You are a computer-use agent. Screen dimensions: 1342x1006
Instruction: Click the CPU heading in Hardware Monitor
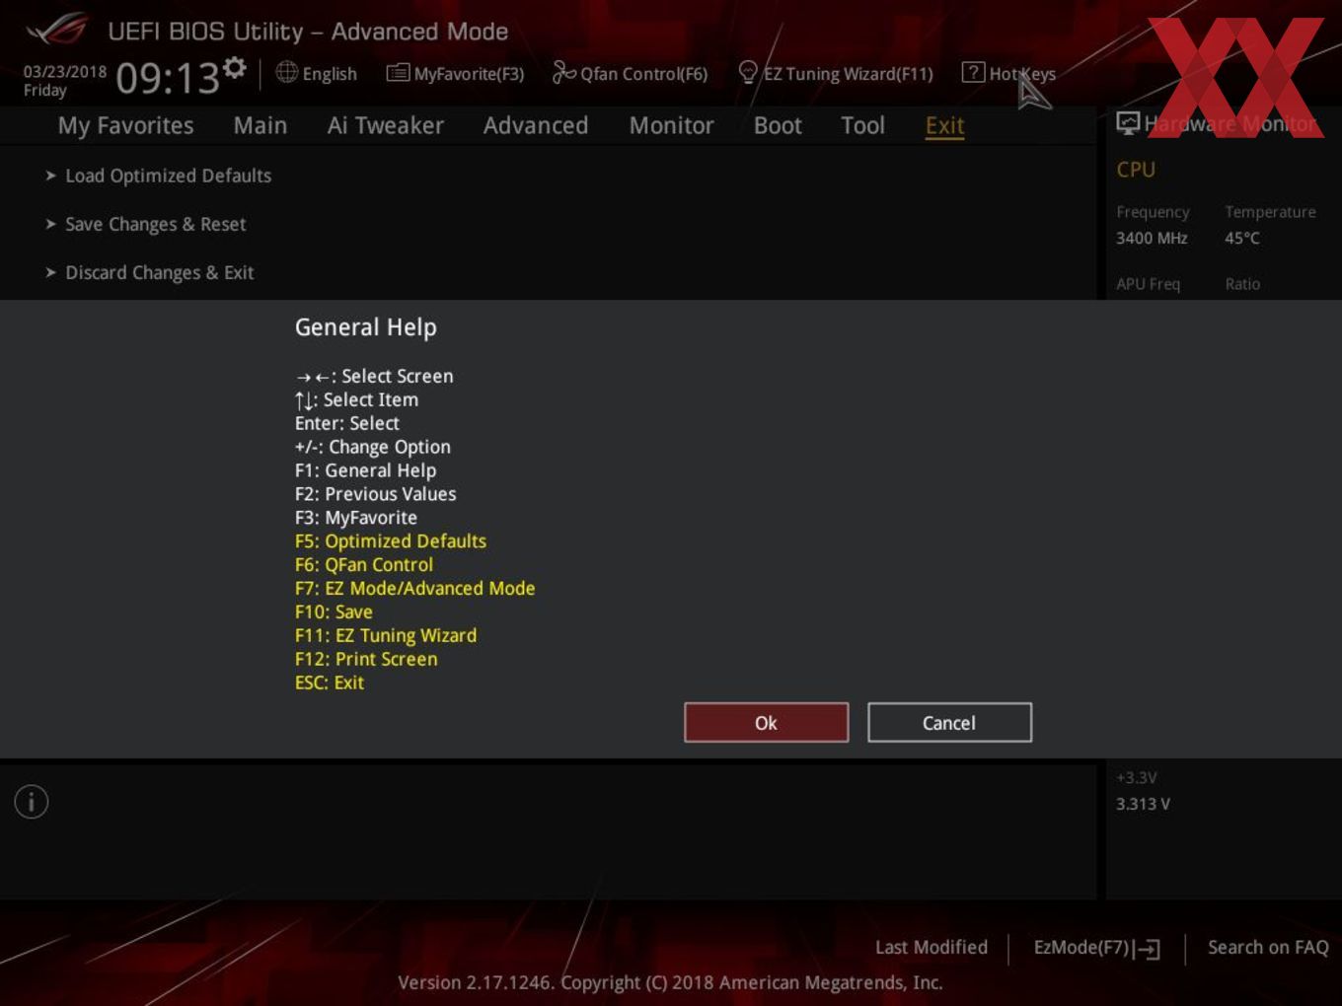(x=1136, y=170)
